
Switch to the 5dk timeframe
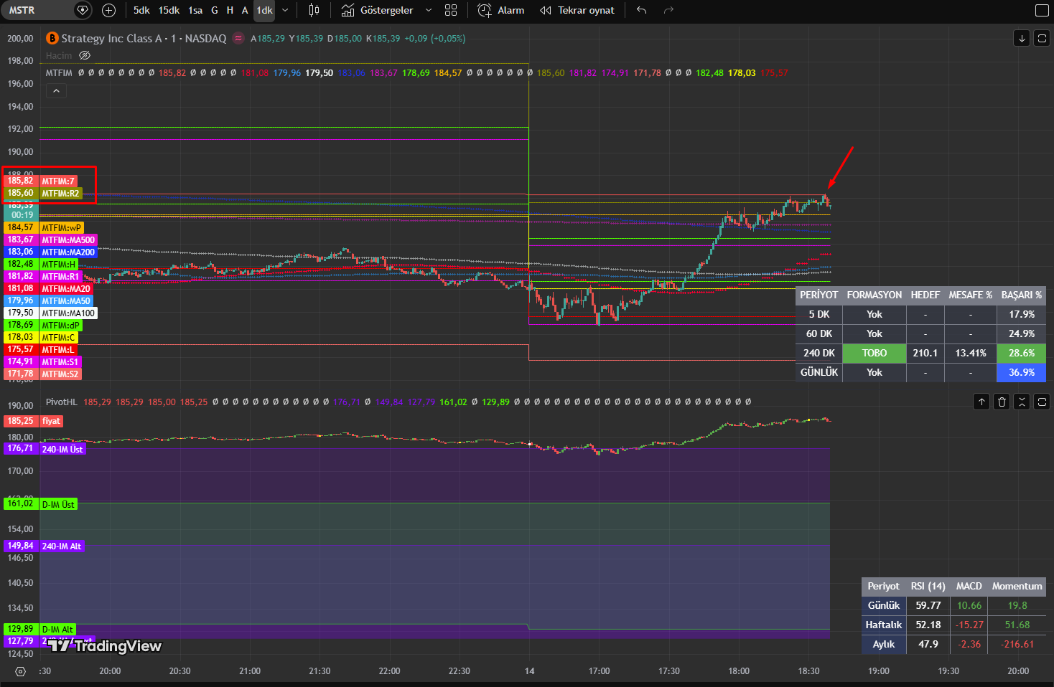point(141,10)
